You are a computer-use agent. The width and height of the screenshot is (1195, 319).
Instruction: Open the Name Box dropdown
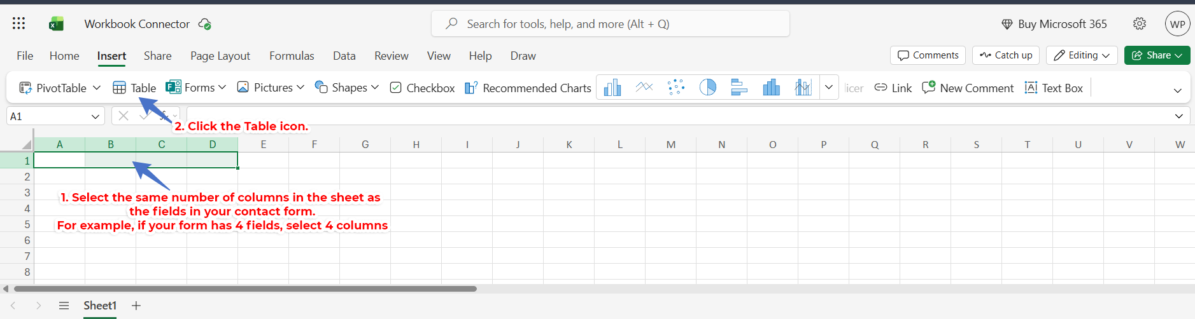(x=95, y=116)
